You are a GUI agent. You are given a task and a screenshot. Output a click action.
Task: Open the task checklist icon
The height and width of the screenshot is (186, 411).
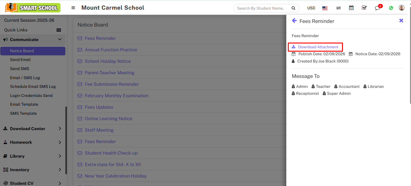[x=364, y=8]
